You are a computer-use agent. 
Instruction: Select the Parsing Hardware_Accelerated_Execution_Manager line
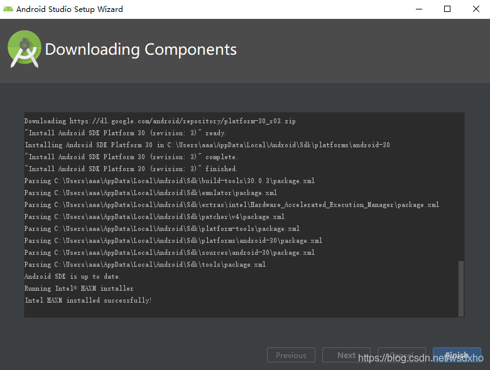pos(232,205)
